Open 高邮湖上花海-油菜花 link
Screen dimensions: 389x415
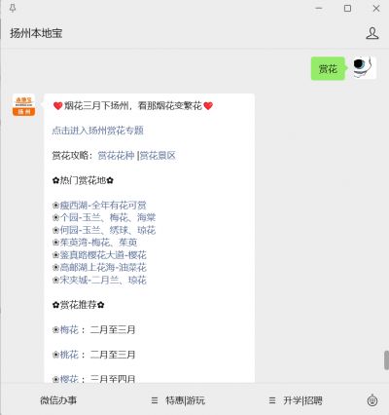[x=103, y=268]
